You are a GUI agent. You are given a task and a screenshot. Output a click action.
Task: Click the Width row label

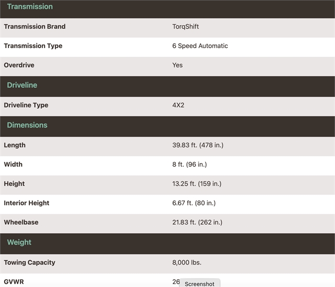click(x=13, y=165)
